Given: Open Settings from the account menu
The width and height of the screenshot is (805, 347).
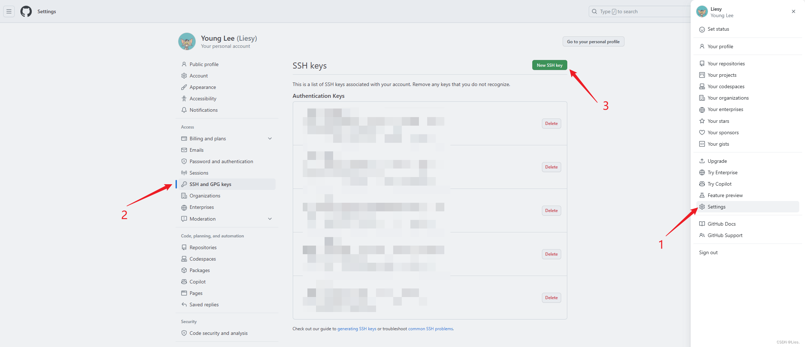Looking at the screenshot, I should coord(748,207).
